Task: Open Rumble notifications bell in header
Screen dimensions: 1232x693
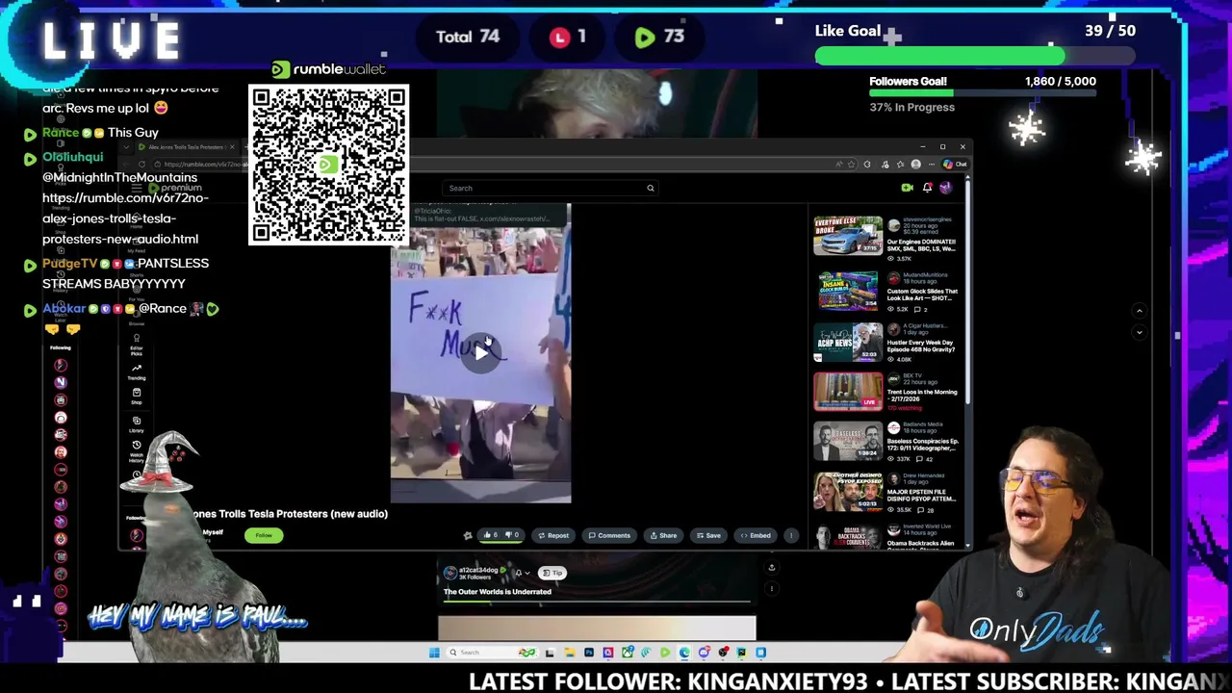Action: point(928,188)
